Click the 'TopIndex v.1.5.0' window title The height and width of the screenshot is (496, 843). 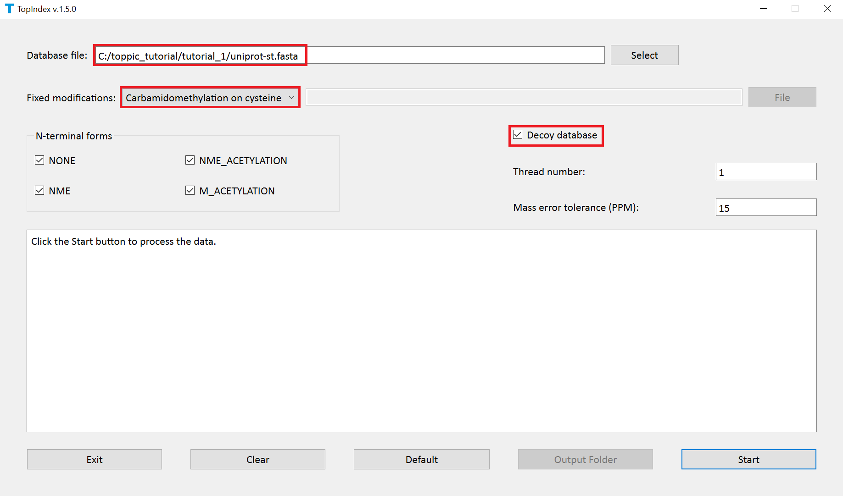click(47, 9)
